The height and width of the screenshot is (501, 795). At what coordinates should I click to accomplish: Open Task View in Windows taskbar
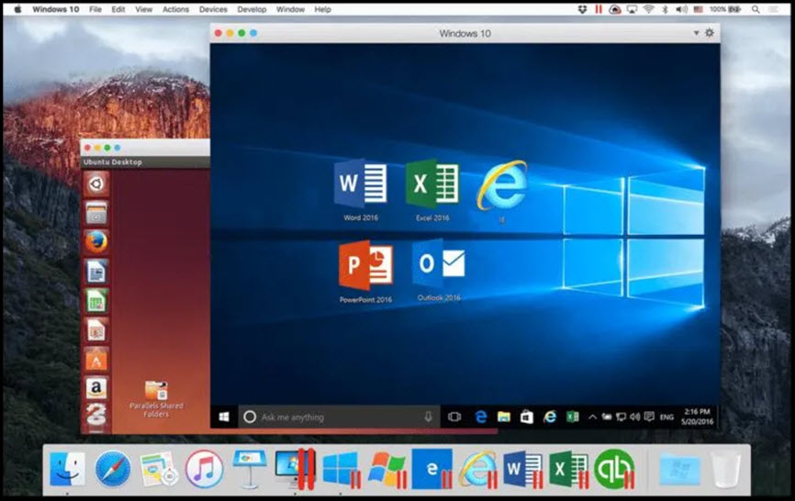click(x=454, y=417)
